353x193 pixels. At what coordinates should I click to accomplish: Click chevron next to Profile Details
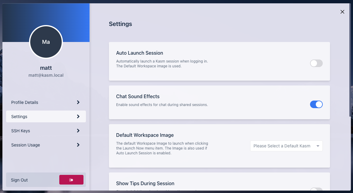click(x=78, y=102)
